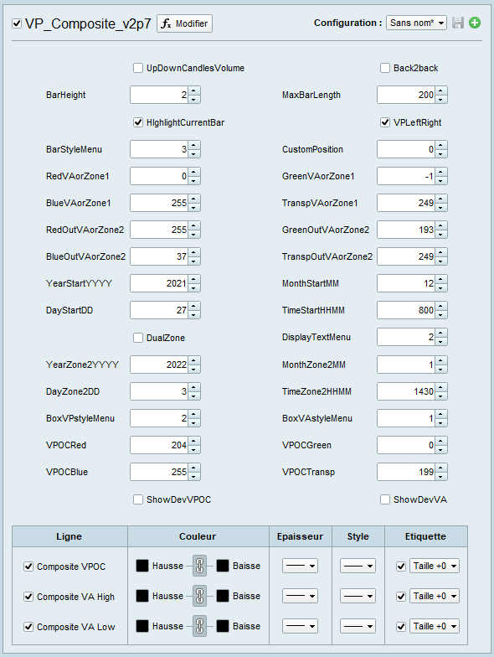Screen dimensions: 494x657
Task: Open the Composite VA Low thickness dropdown
Action: pos(300,626)
